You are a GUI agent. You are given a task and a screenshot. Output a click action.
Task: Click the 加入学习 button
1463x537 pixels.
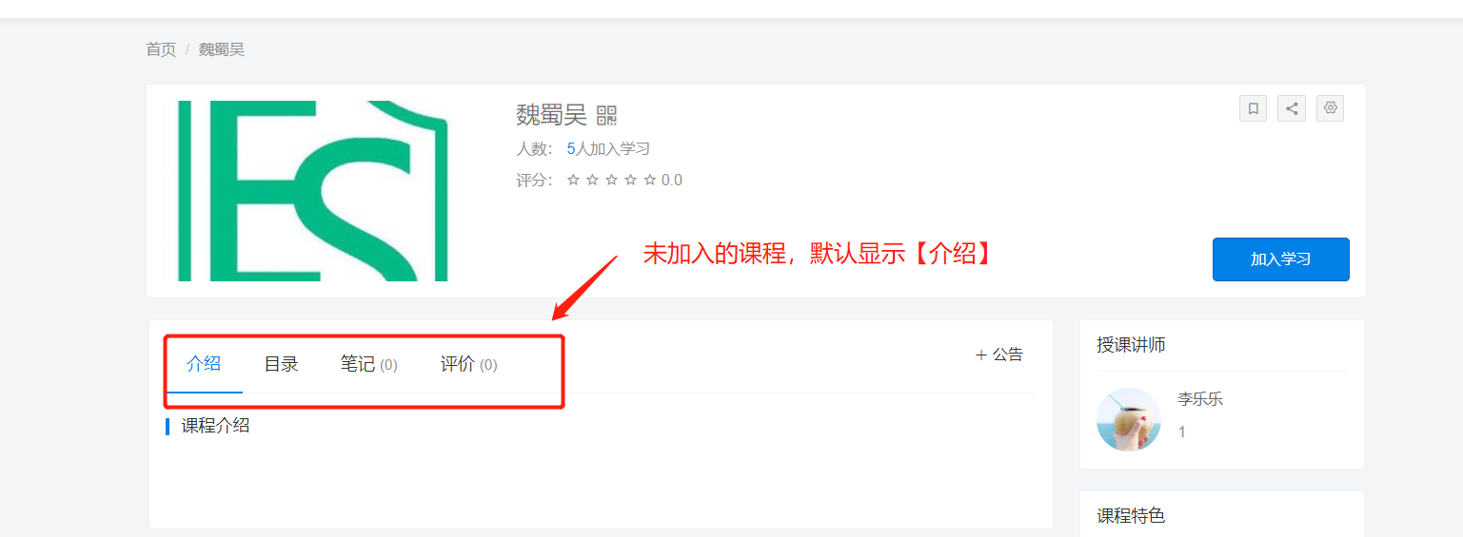coord(1280,259)
